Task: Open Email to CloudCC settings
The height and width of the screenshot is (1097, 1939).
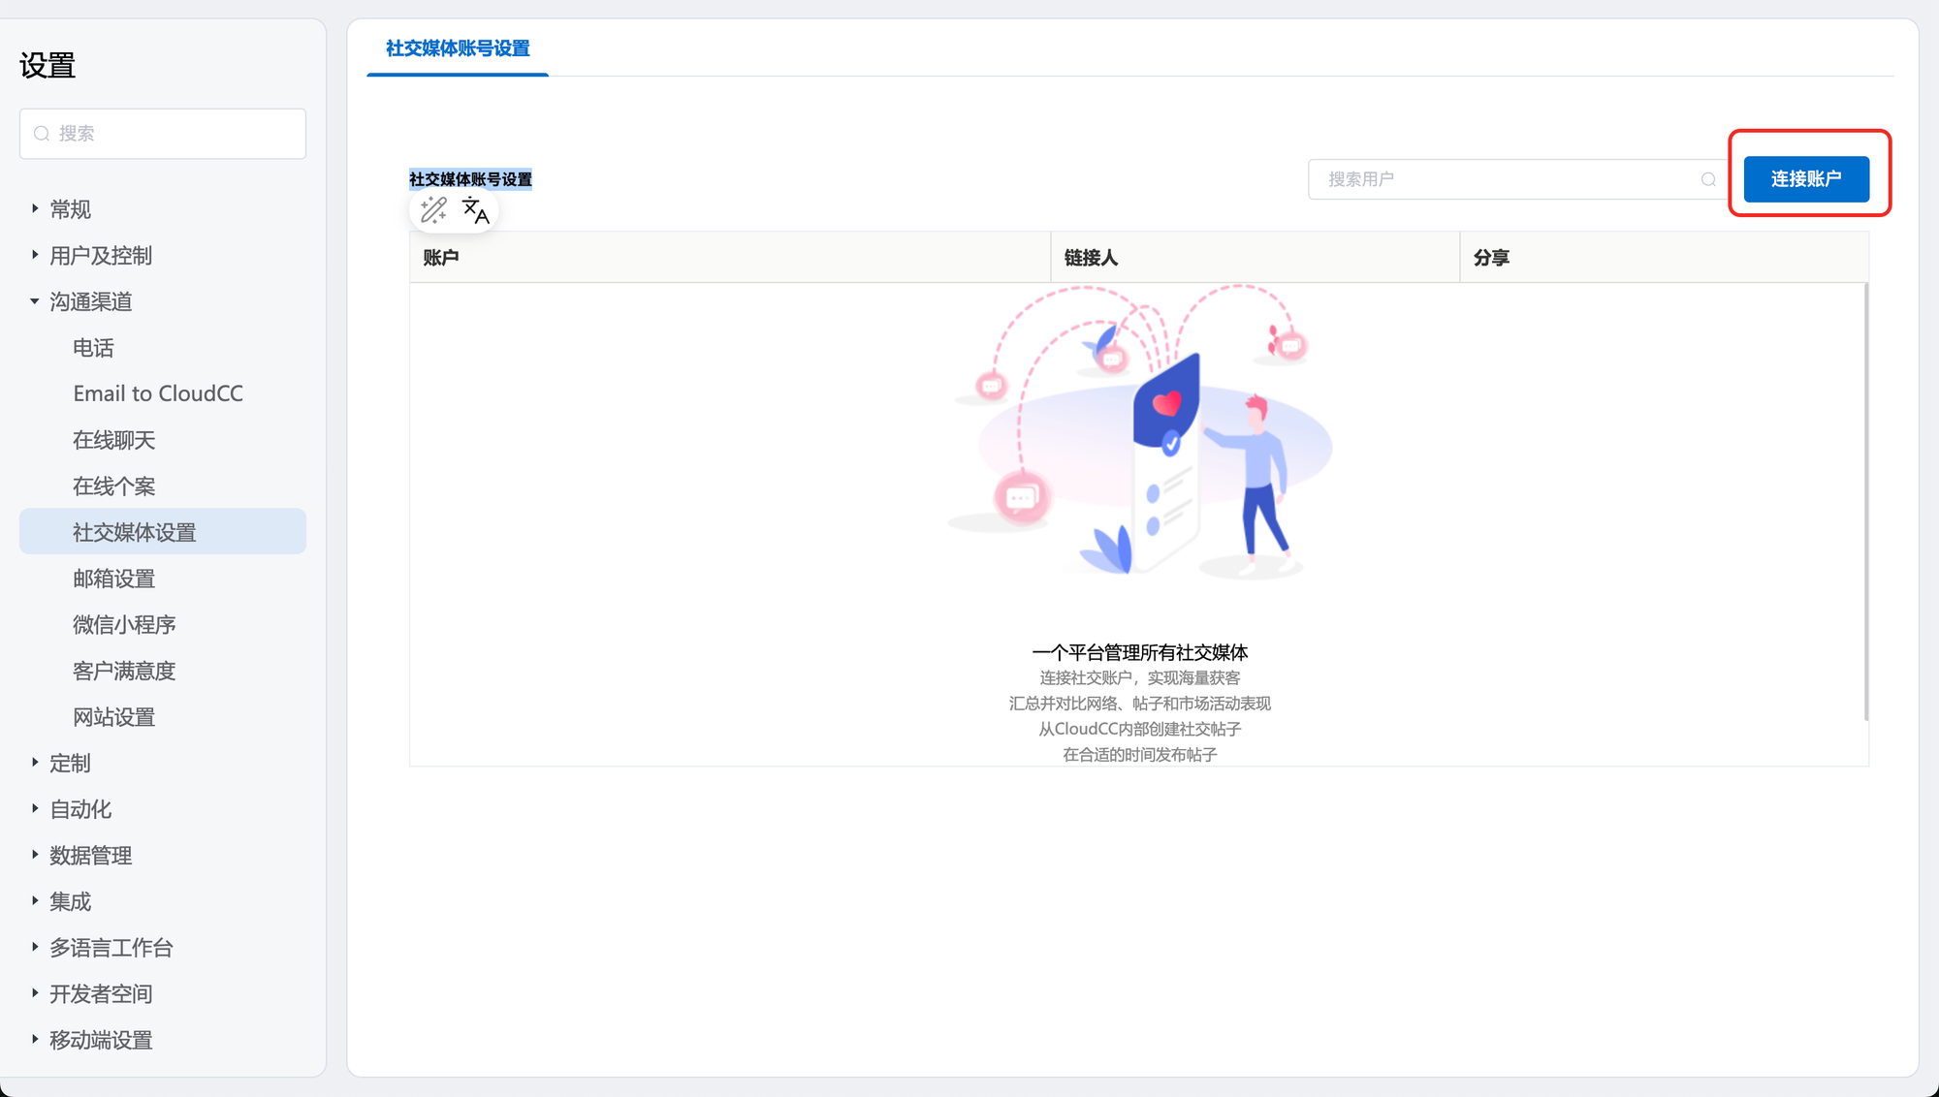Action: tap(158, 393)
